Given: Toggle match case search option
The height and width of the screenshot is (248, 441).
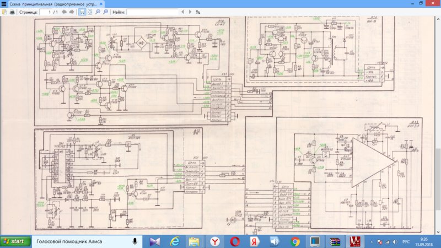Looking at the screenshot, I should pos(198,12).
